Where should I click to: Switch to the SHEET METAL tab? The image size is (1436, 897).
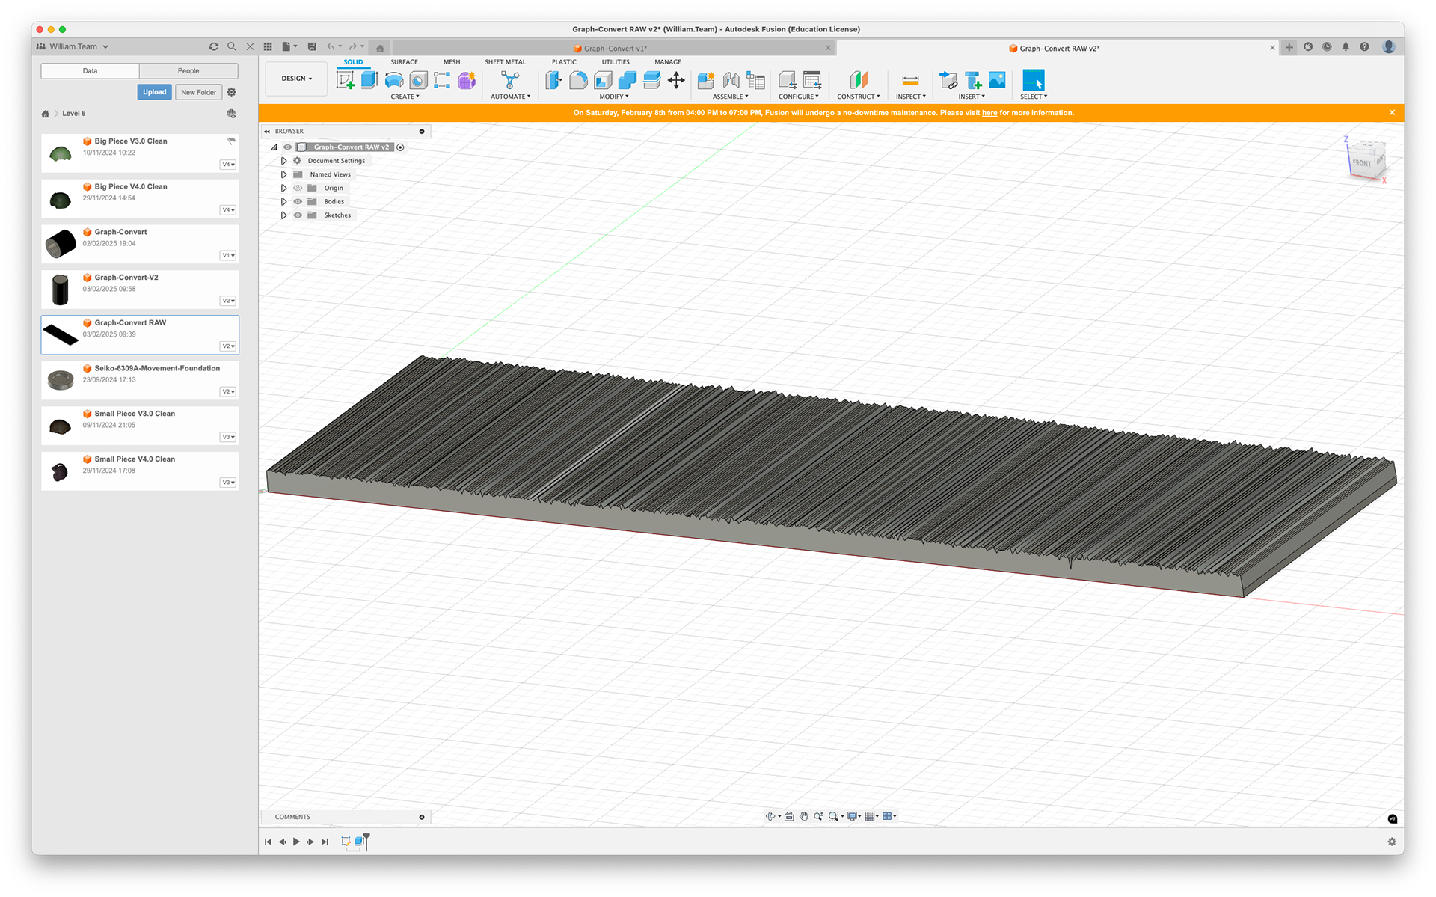(505, 62)
